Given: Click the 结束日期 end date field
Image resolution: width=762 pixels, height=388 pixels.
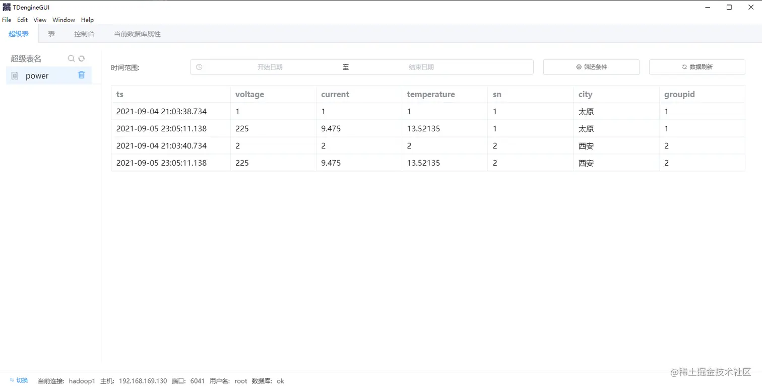Looking at the screenshot, I should [x=421, y=66].
